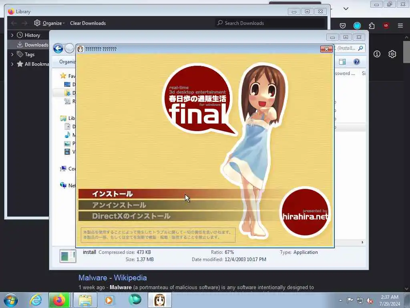Click the Windows Start button

(x=11, y=300)
